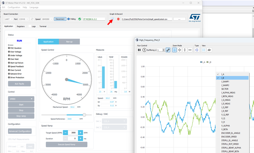The image size is (254, 153).
Task: Change the plot type icon
Action: (x=197, y=50)
